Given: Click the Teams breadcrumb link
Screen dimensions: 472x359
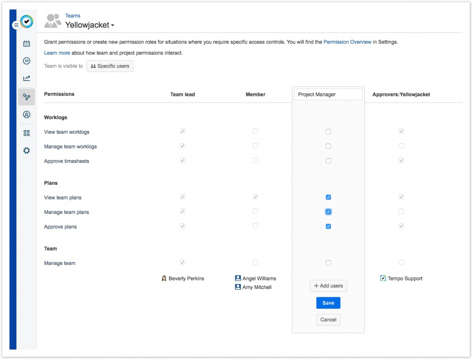Looking at the screenshot, I should [x=73, y=16].
